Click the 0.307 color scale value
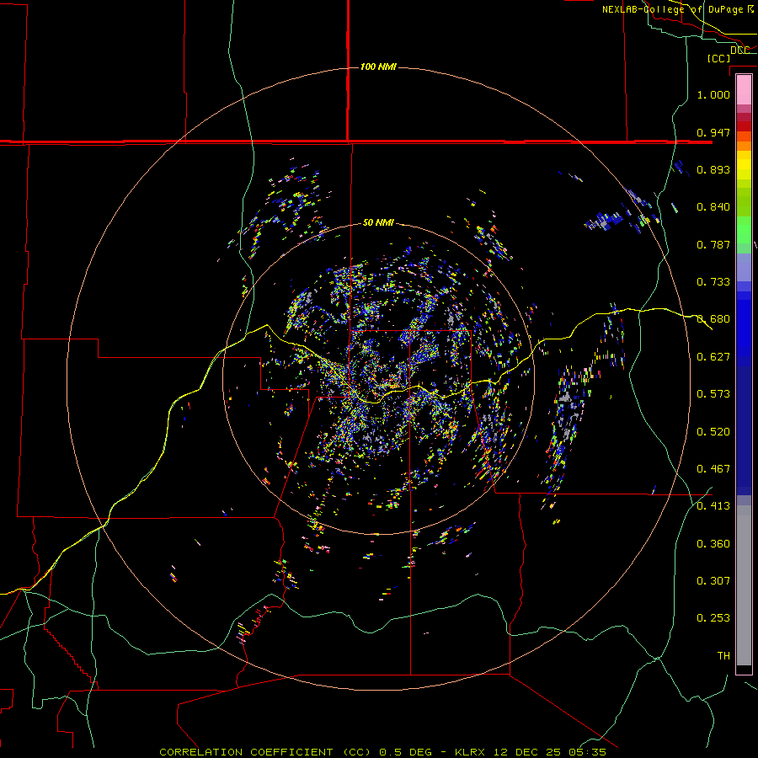 (713, 581)
